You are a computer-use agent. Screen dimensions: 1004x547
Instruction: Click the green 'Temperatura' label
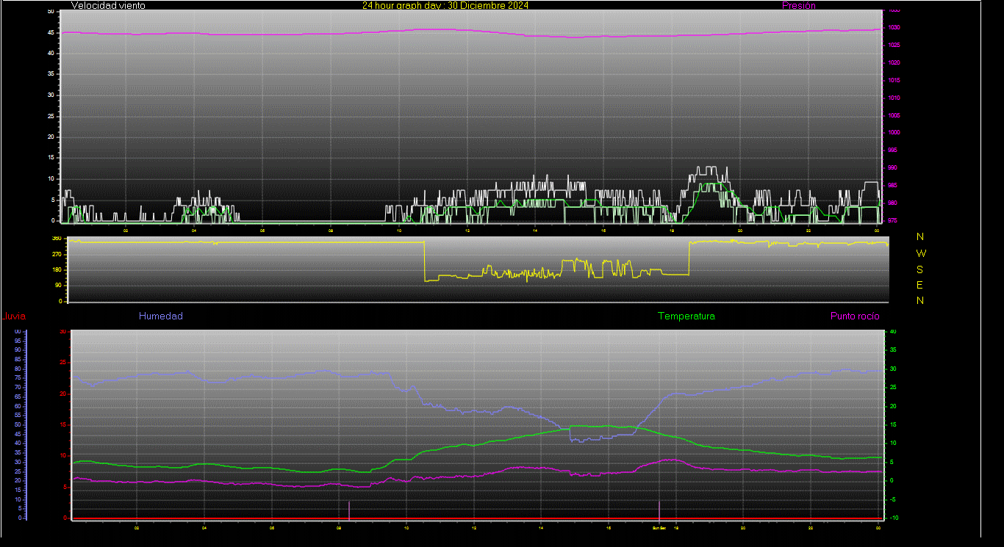[x=686, y=316]
